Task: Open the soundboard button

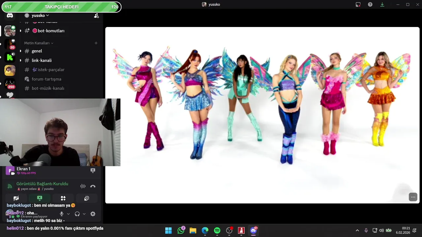Action: pyautogui.click(x=87, y=198)
